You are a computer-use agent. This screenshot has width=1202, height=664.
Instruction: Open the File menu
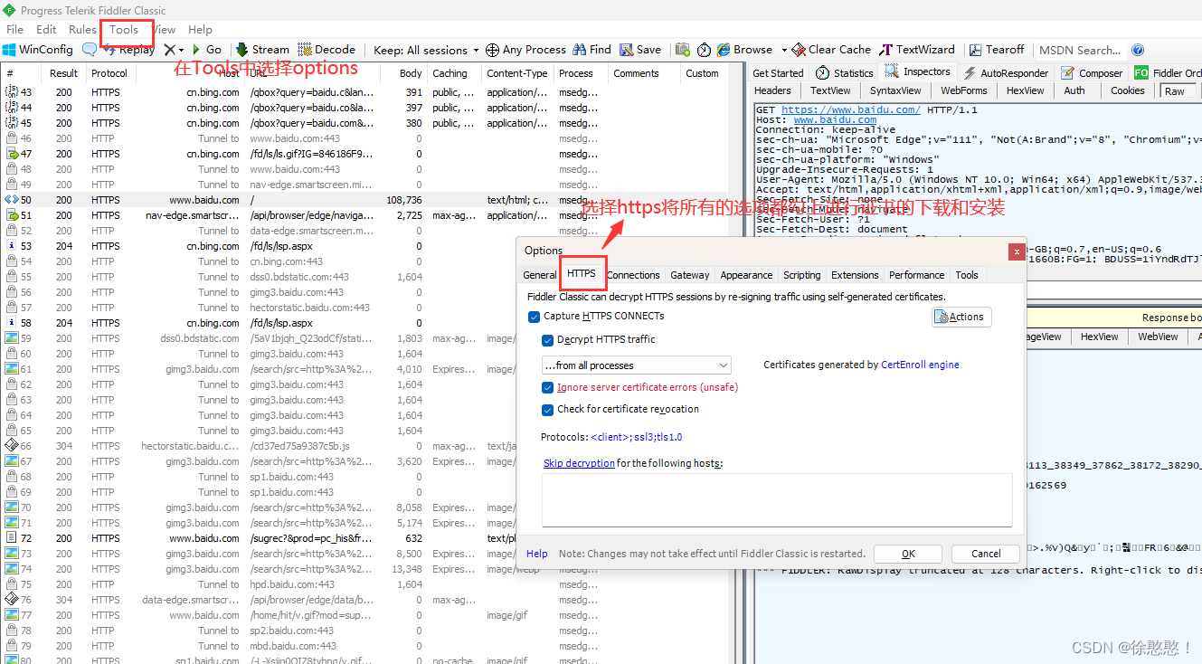[14, 29]
